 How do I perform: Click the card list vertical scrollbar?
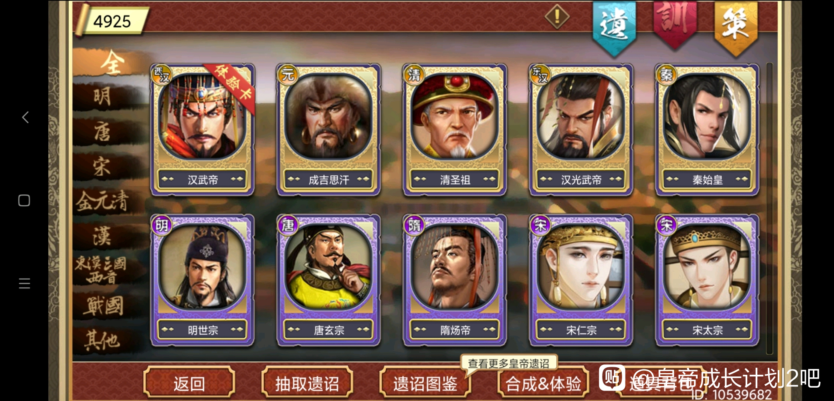point(769,208)
